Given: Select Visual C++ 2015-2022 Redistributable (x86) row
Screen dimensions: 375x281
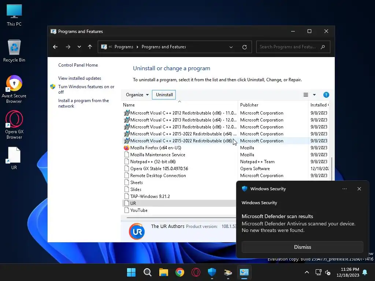Looking at the screenshot, I should click(226, 141).
